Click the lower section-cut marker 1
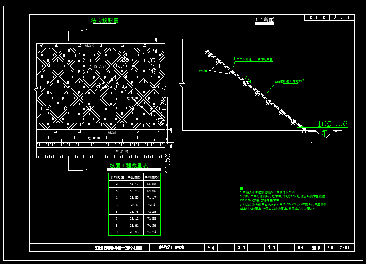This screenshot has height=264, width=366. [86, 170]
